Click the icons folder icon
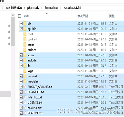Viewport: 124px width, 117px height. pos(25,55)
